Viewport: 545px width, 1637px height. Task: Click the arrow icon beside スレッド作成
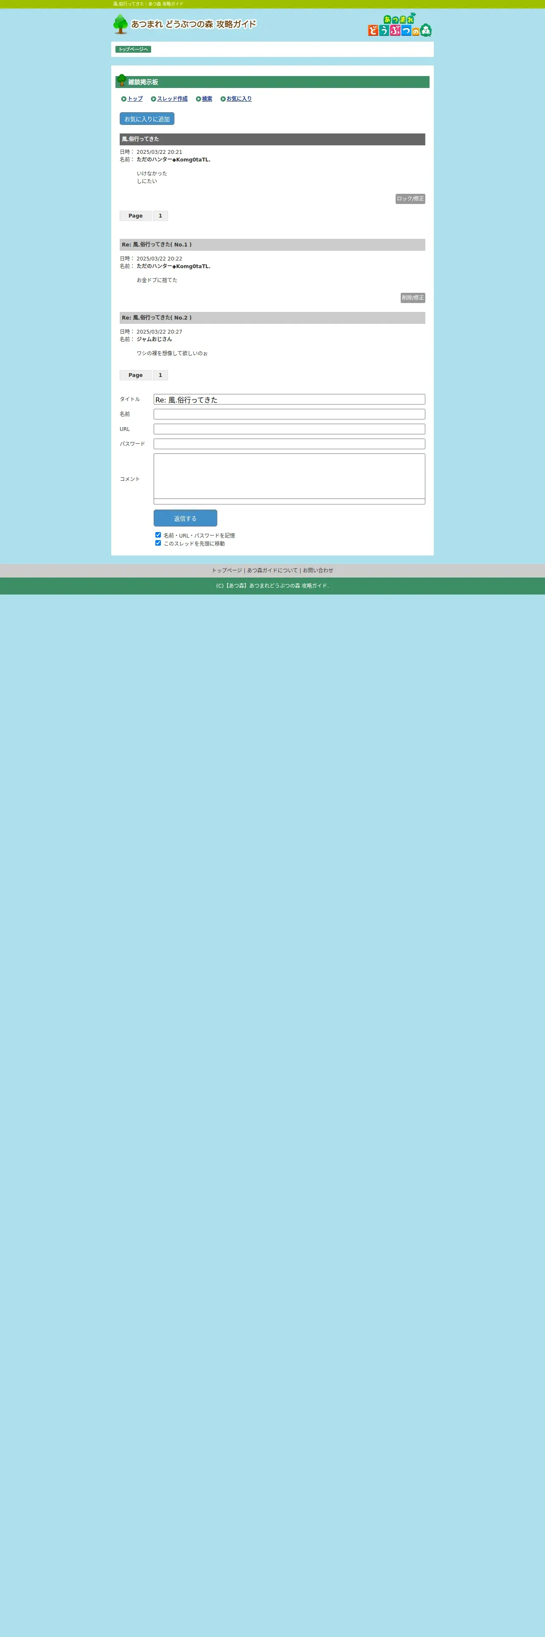154,99
